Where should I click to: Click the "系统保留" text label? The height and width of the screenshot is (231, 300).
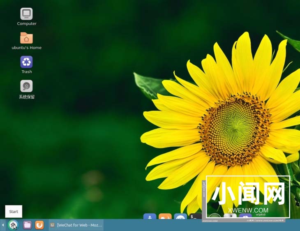pos(27,97)
